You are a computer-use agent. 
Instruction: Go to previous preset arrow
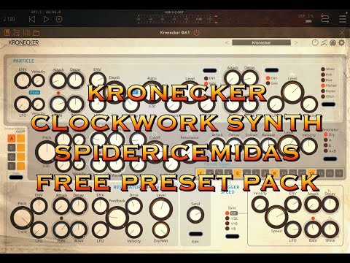pos(227,42)
